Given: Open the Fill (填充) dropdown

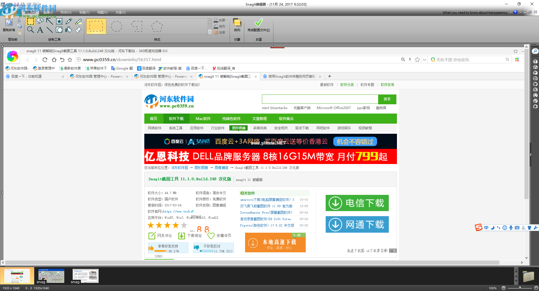Looking at the screenshot, I should coord(221,26).
